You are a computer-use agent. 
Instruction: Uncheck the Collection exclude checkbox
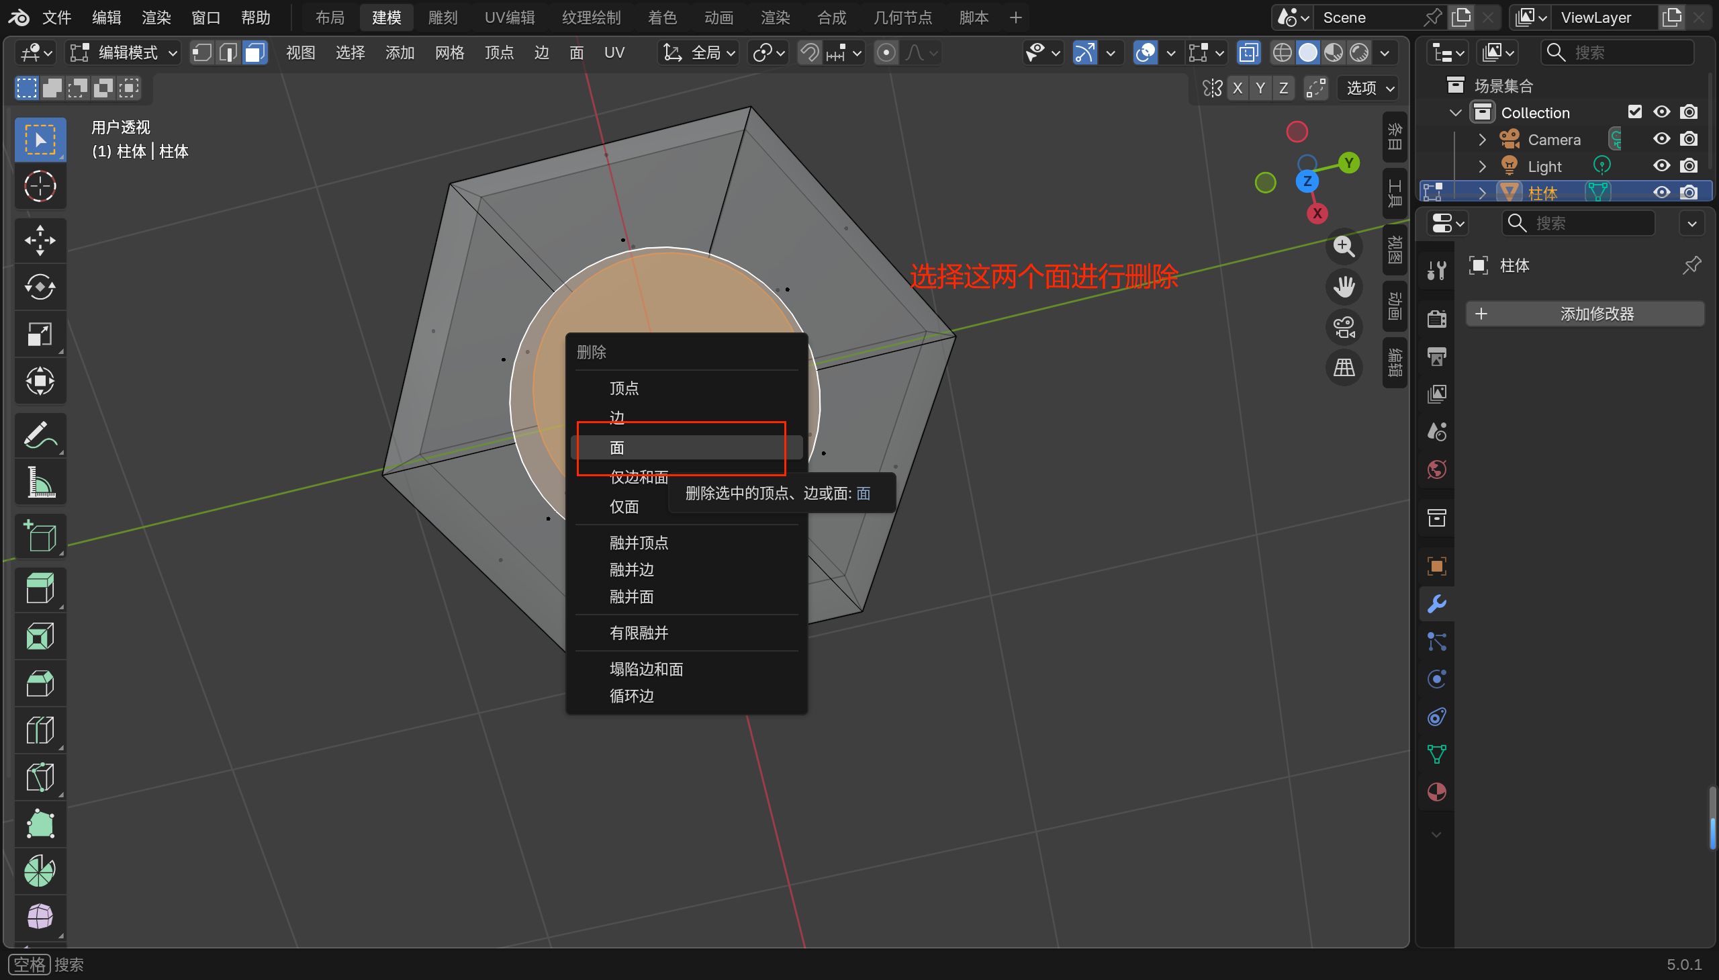(x=1634, y=112)
